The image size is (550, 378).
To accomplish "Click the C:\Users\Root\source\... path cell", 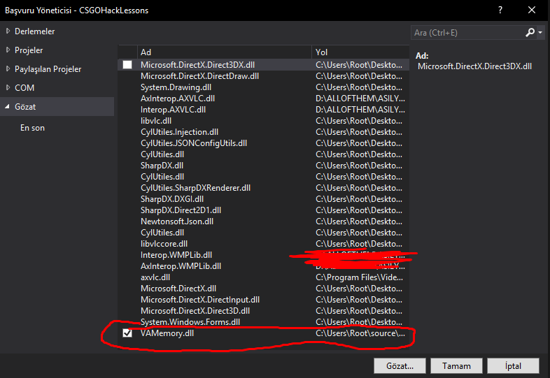I will coord(360,333).
